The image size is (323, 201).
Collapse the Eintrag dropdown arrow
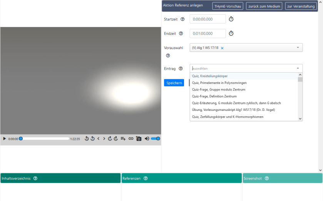pyautogui.click(x=298, y=68)
